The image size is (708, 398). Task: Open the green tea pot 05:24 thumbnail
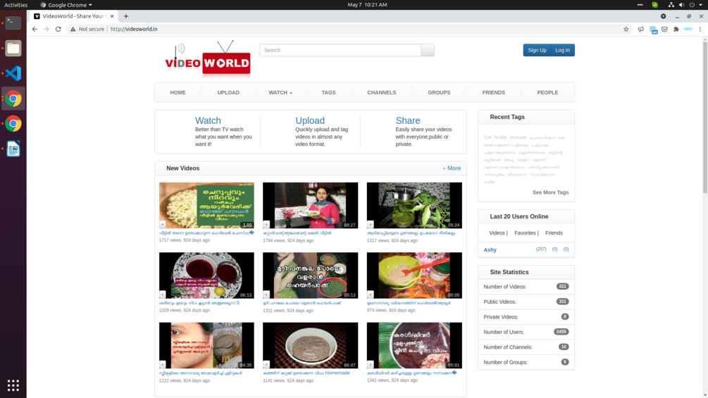pyautogui.click(x=414, y=205)
